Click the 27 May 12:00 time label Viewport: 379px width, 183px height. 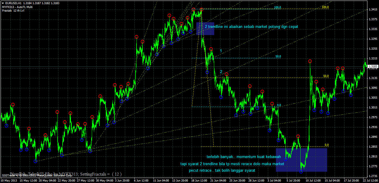[86, 180]
